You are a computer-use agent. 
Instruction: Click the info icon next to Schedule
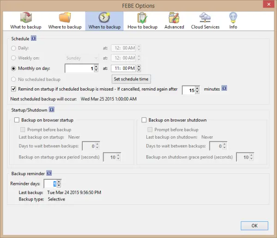click(x=34, y=38)
